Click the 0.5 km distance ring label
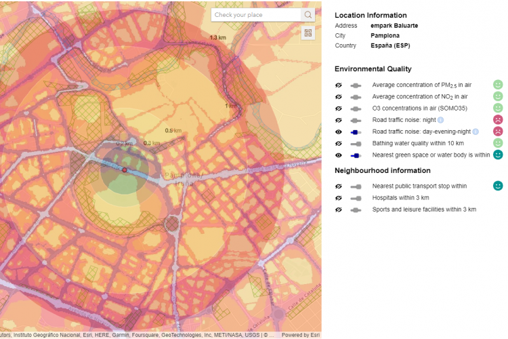This screenshot has height=339, width=508. point(173,131)
